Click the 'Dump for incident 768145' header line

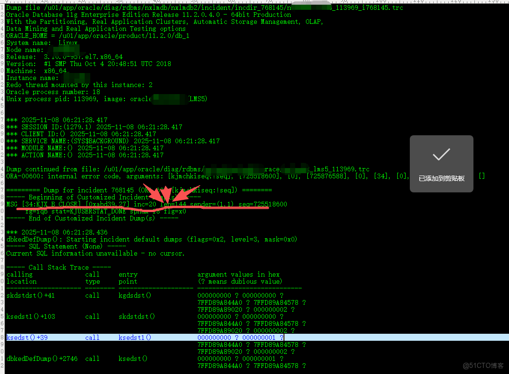coord(139,190)
